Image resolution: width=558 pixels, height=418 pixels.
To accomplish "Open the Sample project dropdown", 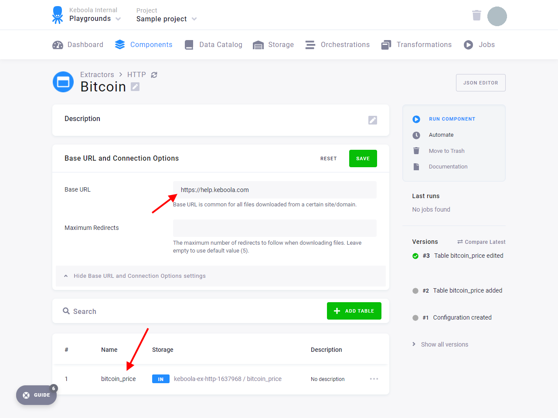I will coord(194,19).
